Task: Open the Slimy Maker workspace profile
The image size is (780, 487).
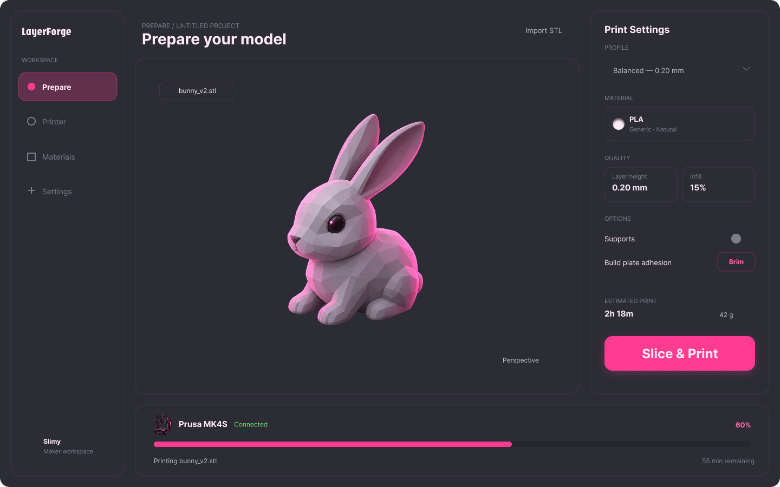Action: pyautogui.click(x=68, y=446)
